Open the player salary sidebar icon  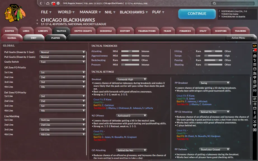[x=255, y=86]
